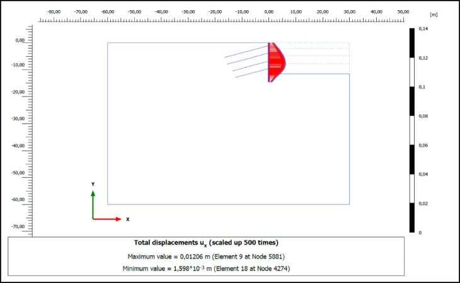Click the -50,00 mark on the vertical ruler
The height and width of the screenshot is (283, 460).
click(18, 173)
